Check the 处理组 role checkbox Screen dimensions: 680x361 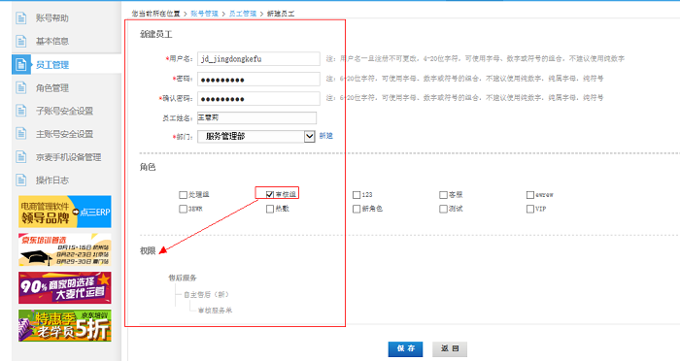click(x=183, y=195)
